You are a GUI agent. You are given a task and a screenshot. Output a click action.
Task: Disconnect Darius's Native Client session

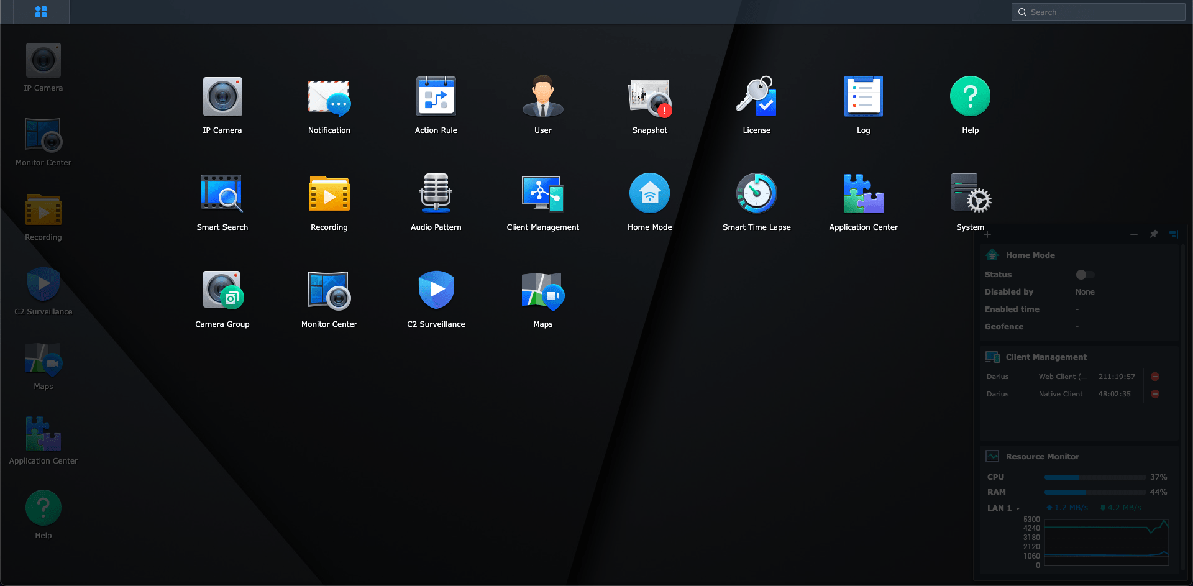(1155, 394)
